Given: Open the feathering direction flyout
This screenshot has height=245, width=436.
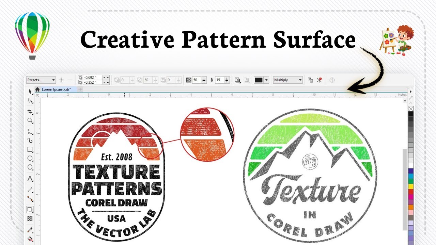Looking at the screenshot, I should tap(237, 80).
